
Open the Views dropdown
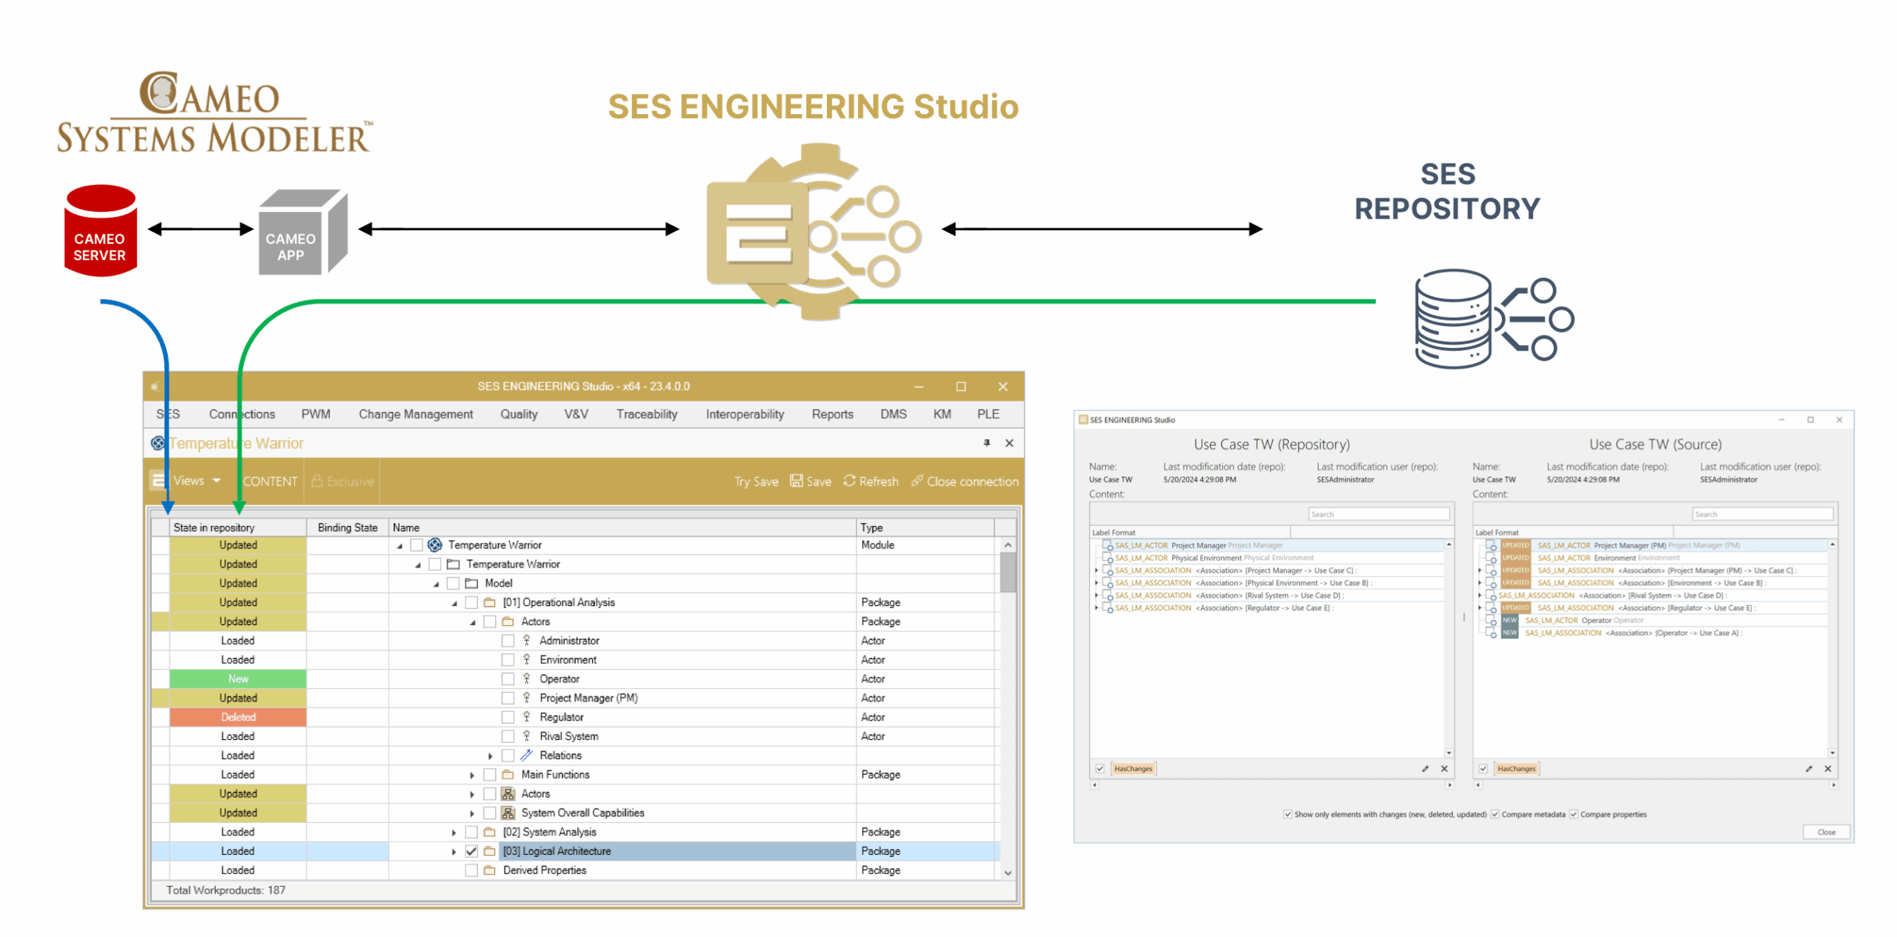(x=196, y=481)
